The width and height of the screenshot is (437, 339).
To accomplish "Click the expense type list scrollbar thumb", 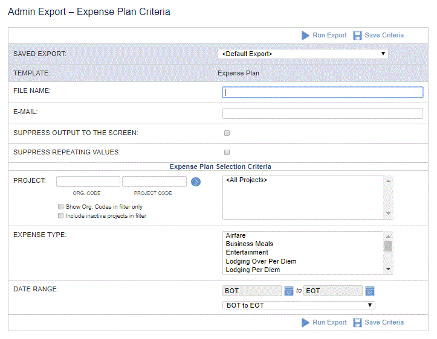I will tap(388, 246).
